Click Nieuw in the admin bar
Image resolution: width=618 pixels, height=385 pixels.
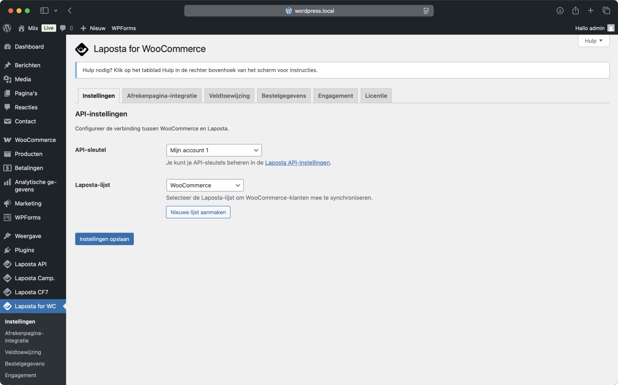point(97,28)
